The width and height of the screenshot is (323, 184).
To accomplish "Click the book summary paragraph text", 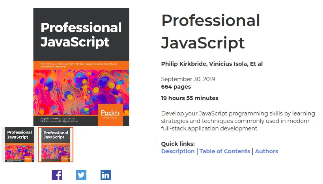I will click(x=238, y=121).
